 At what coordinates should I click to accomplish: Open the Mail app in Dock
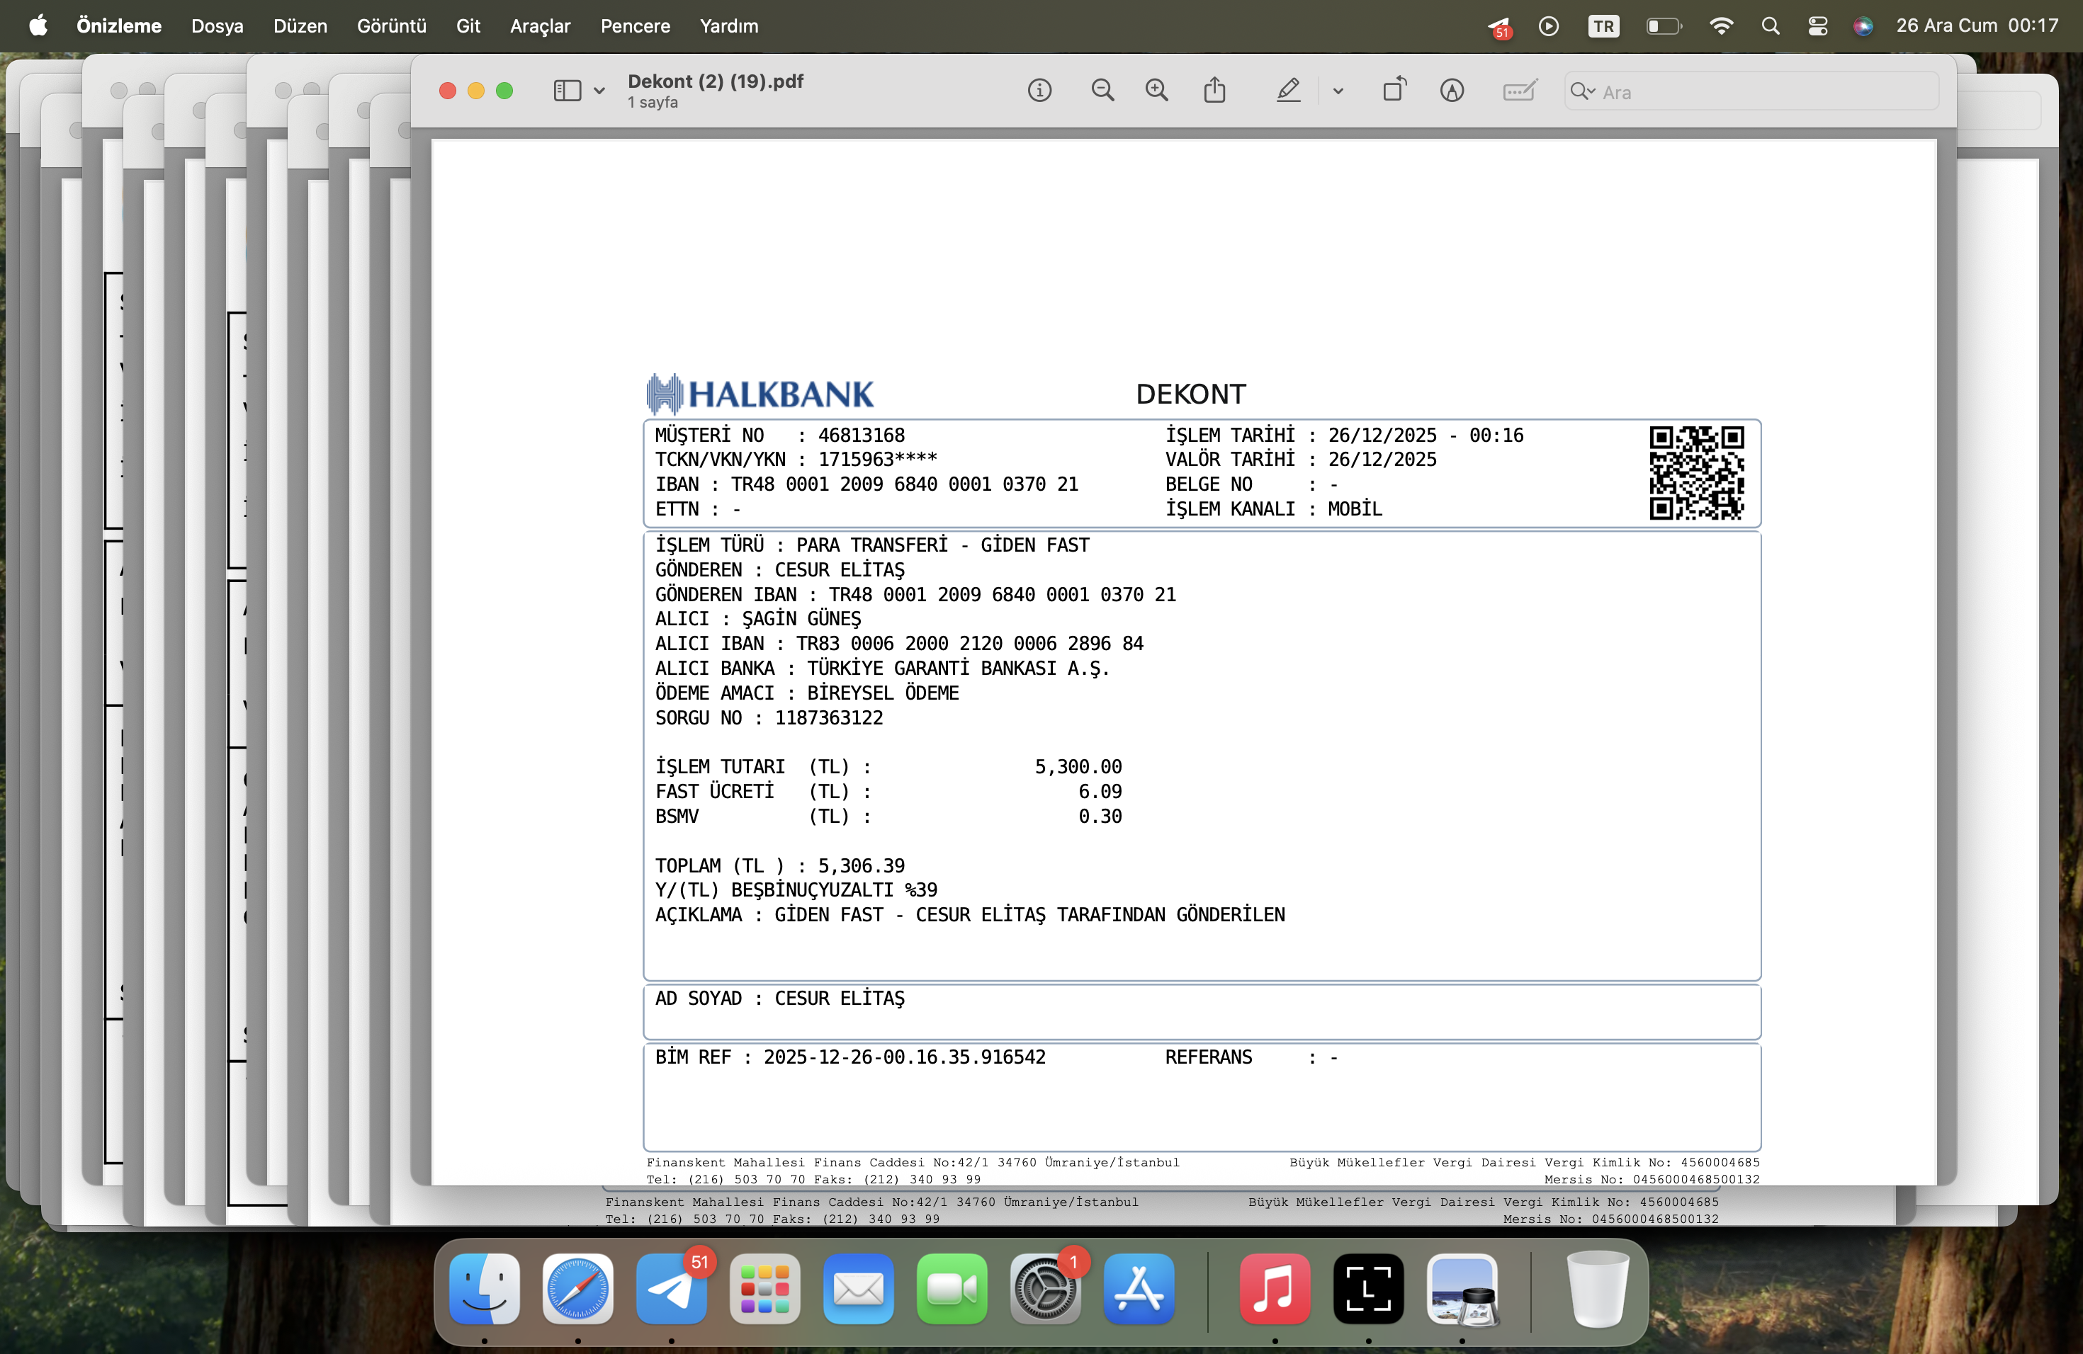pyautogui.click(x=859, y=1288)
